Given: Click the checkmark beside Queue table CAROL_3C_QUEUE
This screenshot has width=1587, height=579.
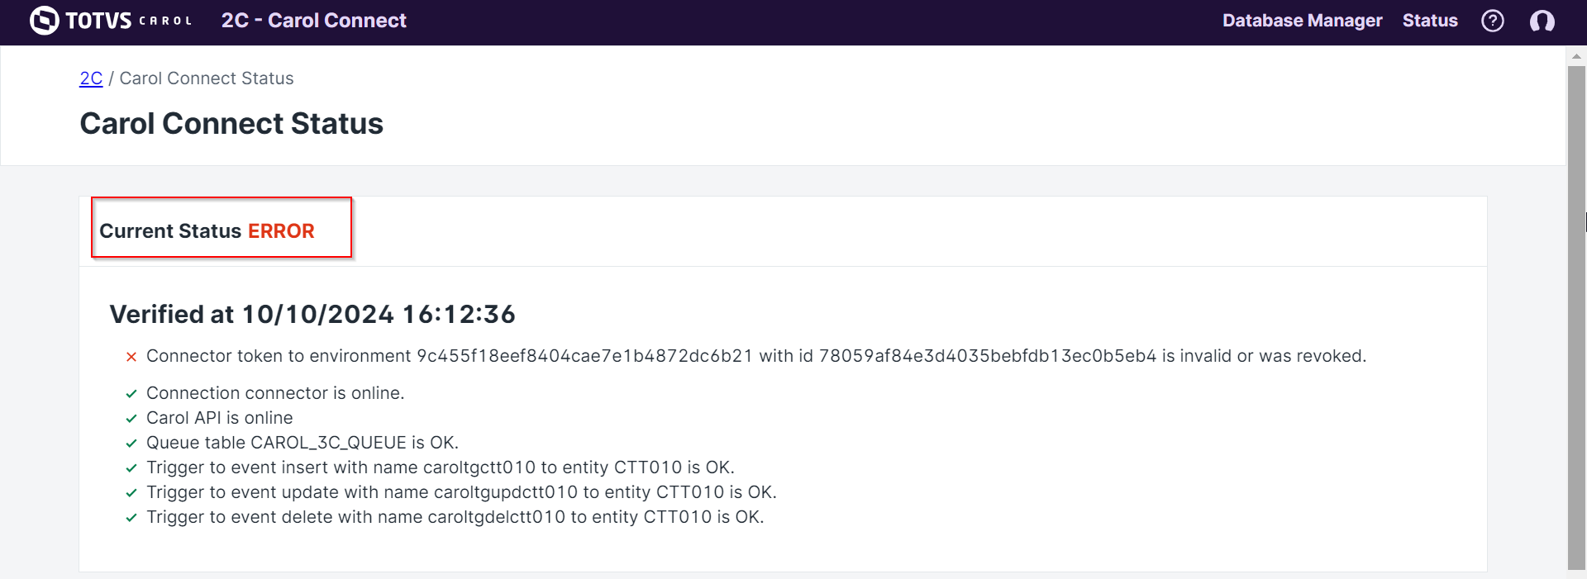Looking at the screenshot, I should tap(131, 444).
